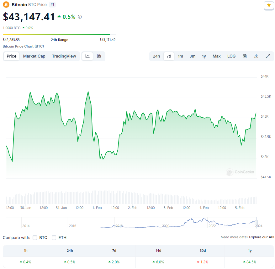The width and height of the screenshot is (275, 269).
Task: Open the date range calendar icon
Action: pos(245,56)
